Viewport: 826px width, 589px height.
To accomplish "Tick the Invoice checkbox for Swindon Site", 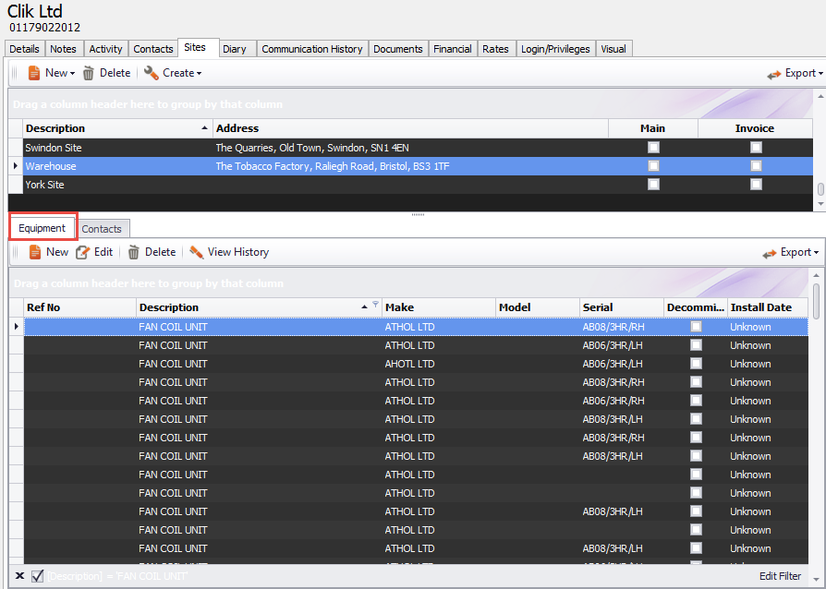I will [x=756, y=147].
